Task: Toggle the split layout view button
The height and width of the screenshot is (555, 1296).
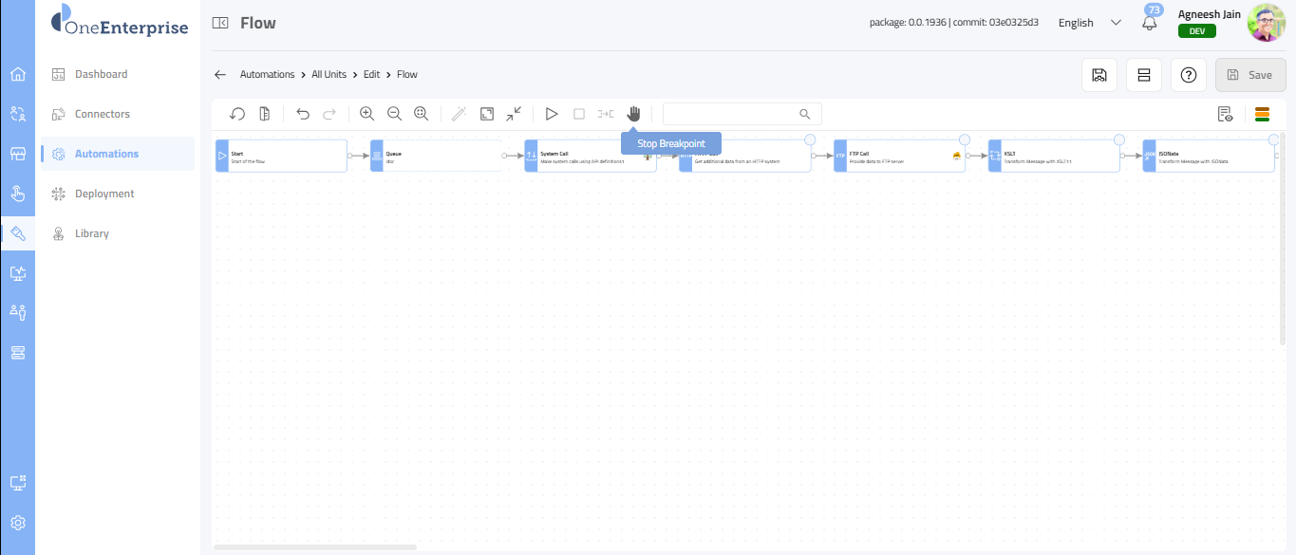Action: point(1143,75)
